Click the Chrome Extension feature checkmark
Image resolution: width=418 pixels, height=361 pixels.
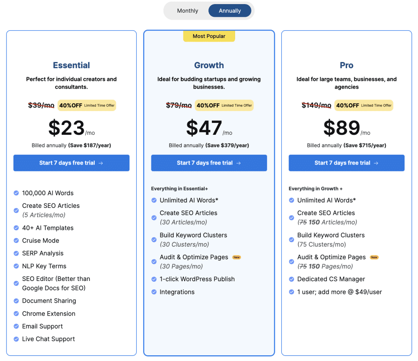coord(16,314)
